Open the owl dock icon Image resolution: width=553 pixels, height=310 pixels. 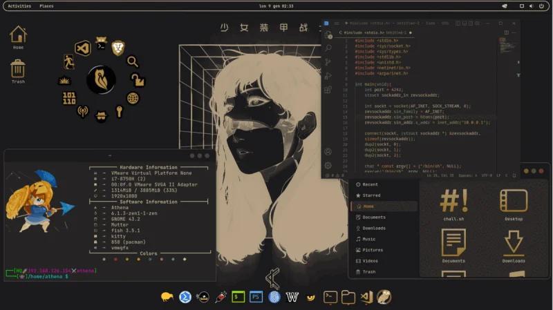click(x=384, y=297)
